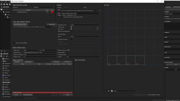This screenshot has height=101, width=180.
Task: Remove the HeadScan_source high definition mesh entry
Action: pyautogui.click(x=56, y=27)
